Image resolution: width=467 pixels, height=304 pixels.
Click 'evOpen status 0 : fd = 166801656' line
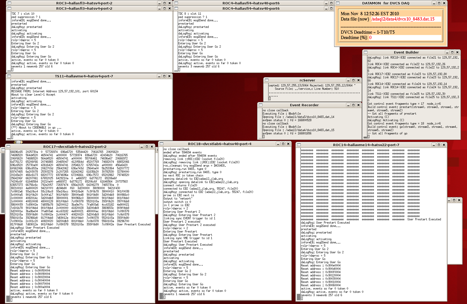pos(287,133)
